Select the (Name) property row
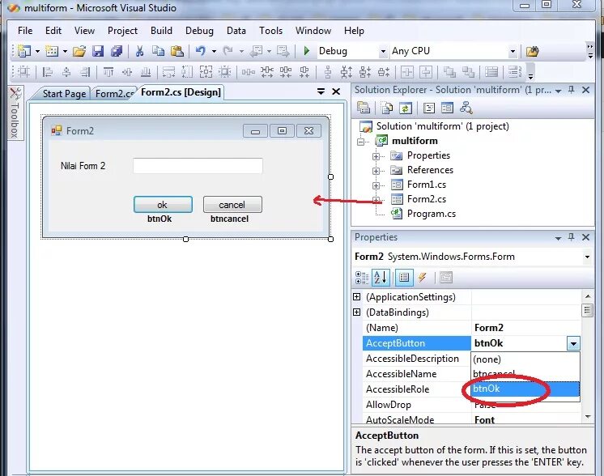The width and height of the screenshot is (604, 476). [472, 328]
